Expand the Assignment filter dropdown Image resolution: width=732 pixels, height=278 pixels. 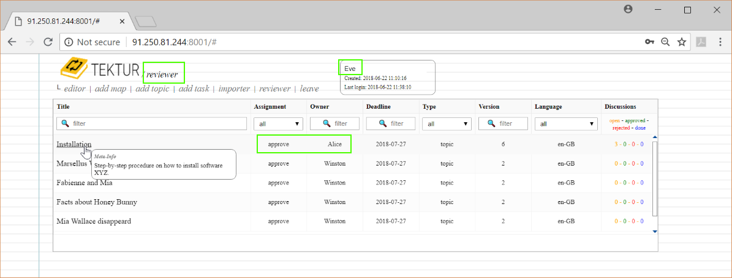coord(280,123)
